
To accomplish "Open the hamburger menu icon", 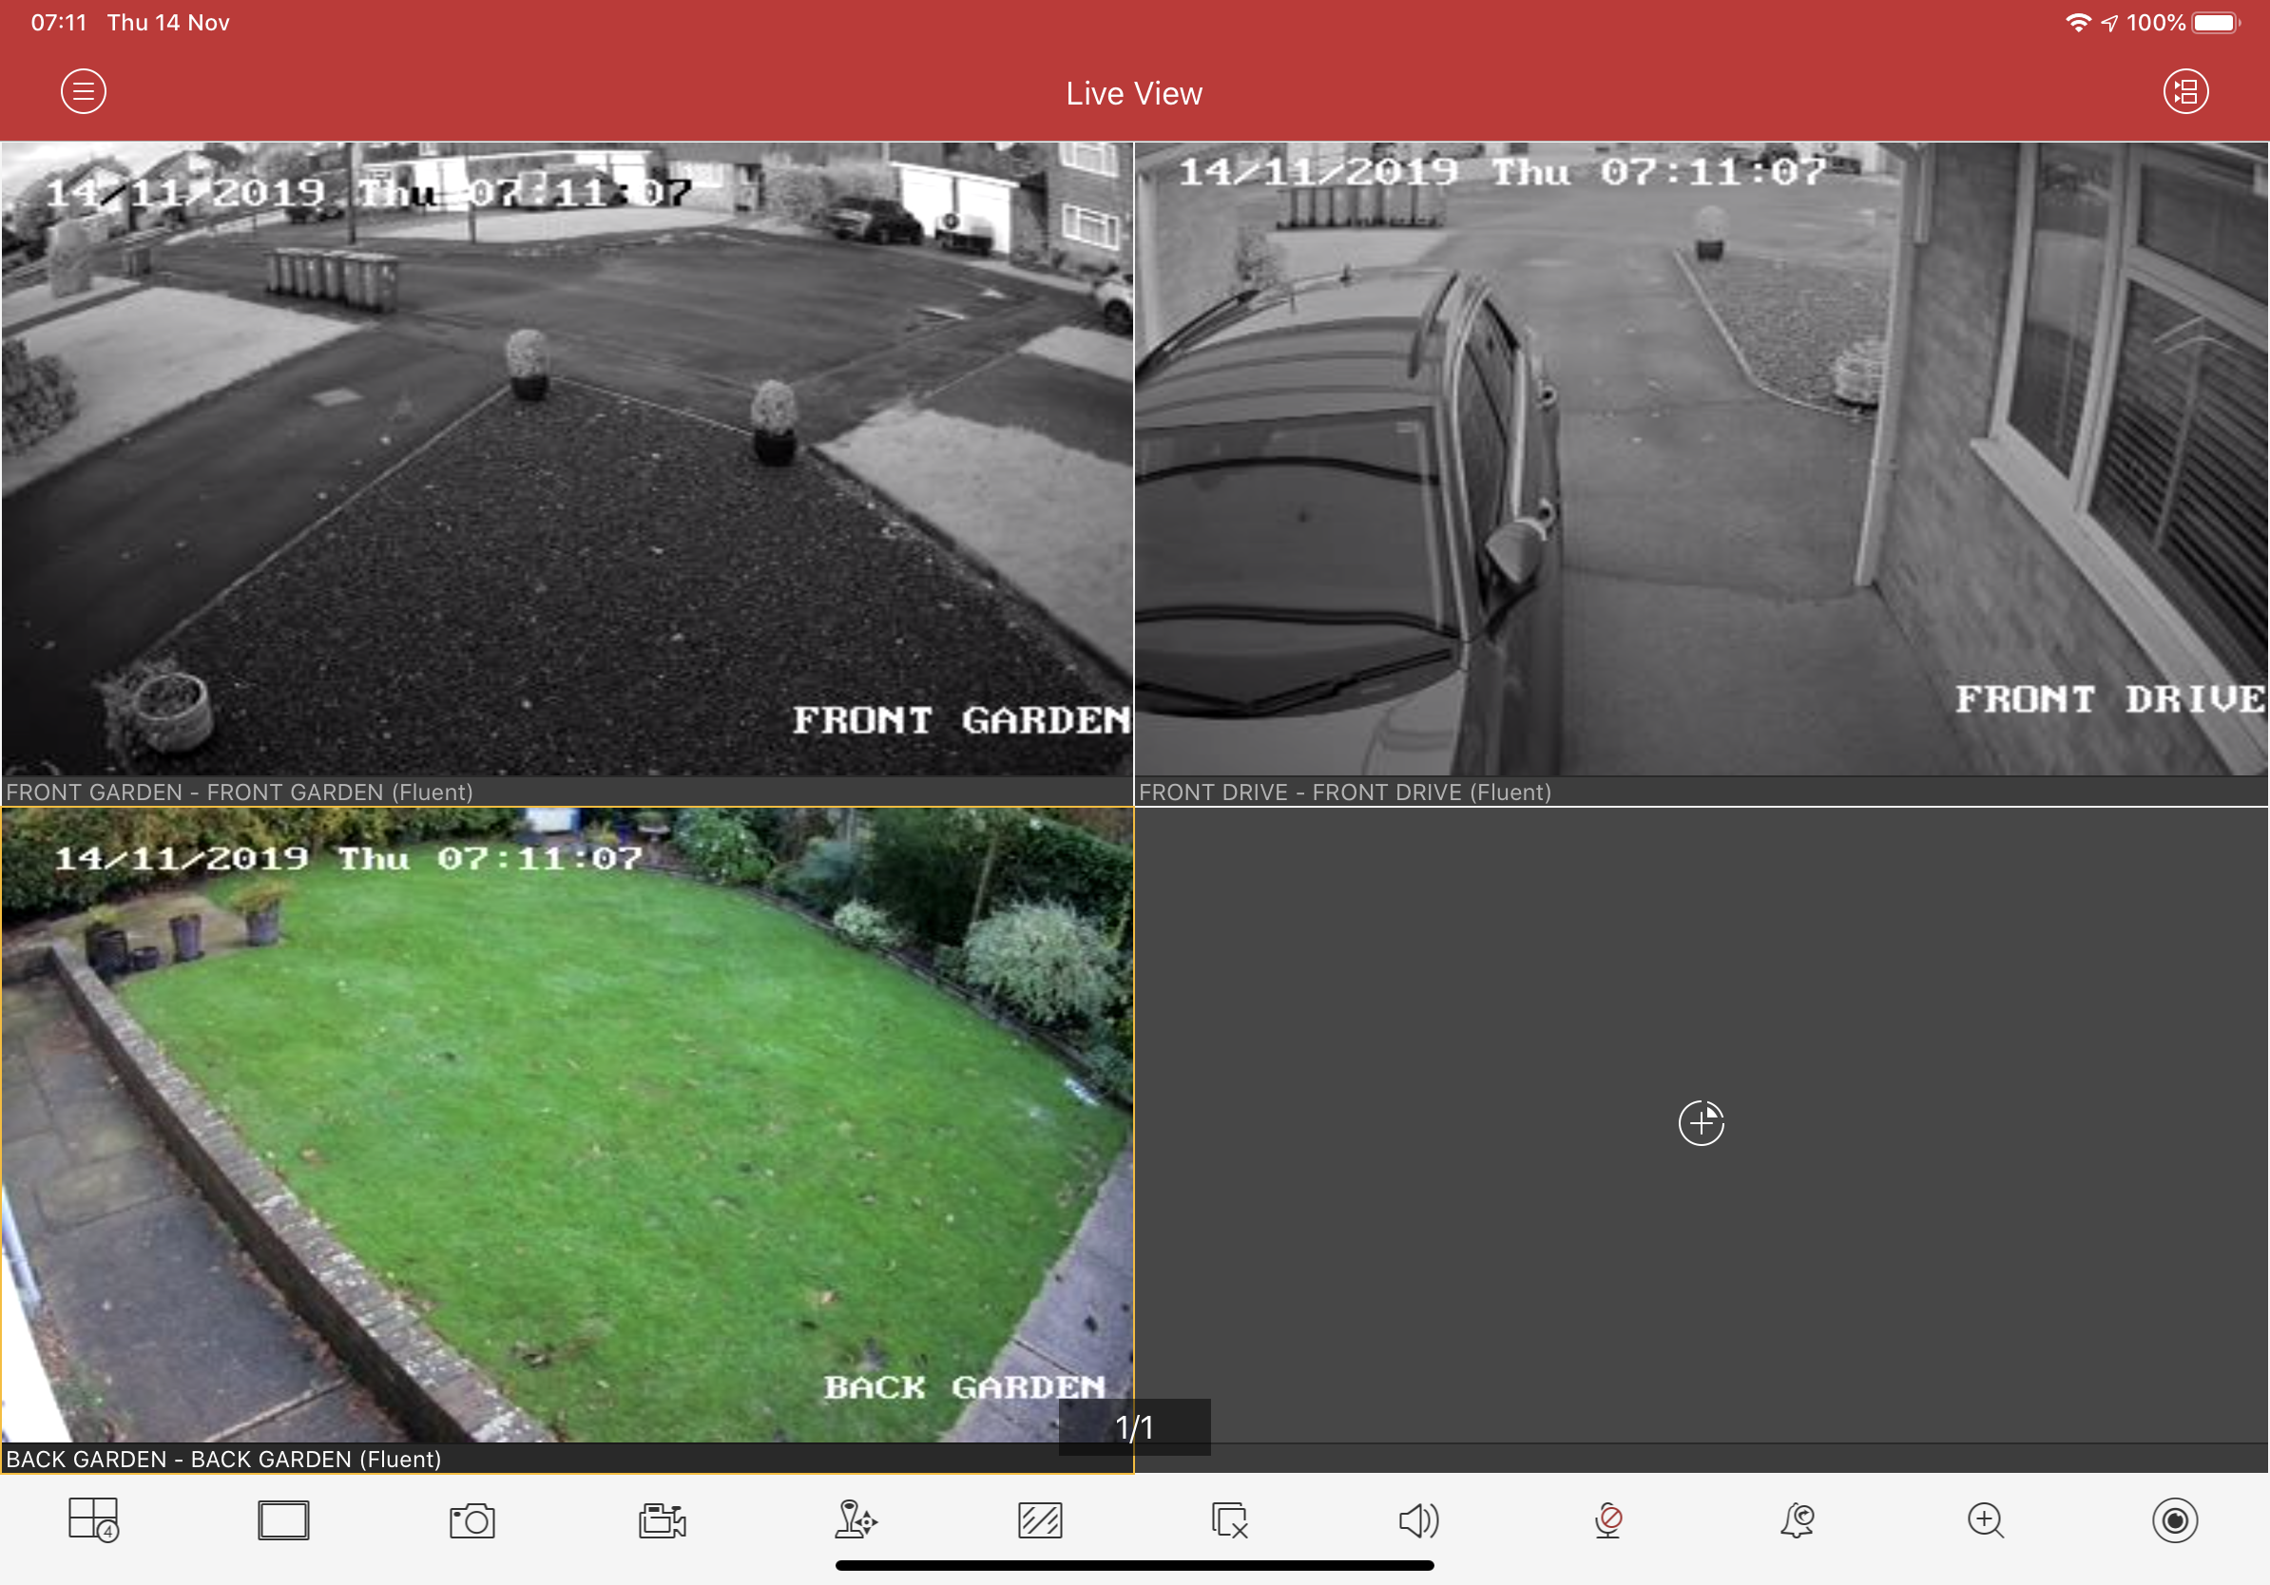I will (x=83, y=92).
